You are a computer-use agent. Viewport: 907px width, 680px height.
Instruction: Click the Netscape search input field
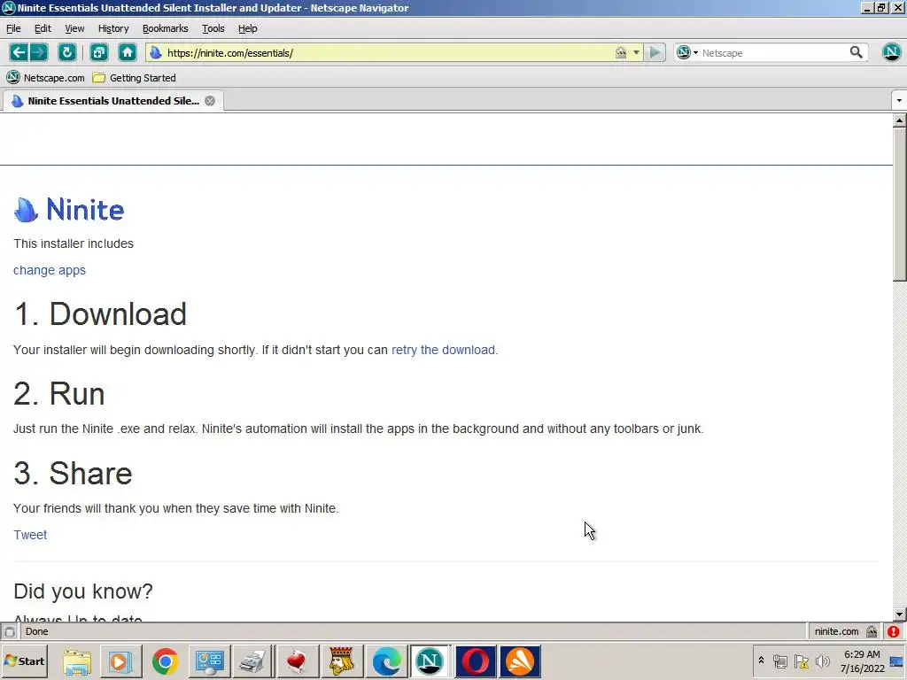[773, 52]
